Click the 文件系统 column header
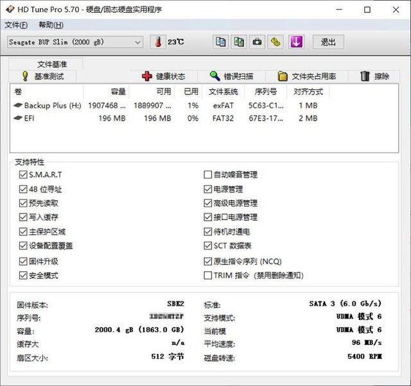Screen dimensions: 411x386 [x=223, y=92]
